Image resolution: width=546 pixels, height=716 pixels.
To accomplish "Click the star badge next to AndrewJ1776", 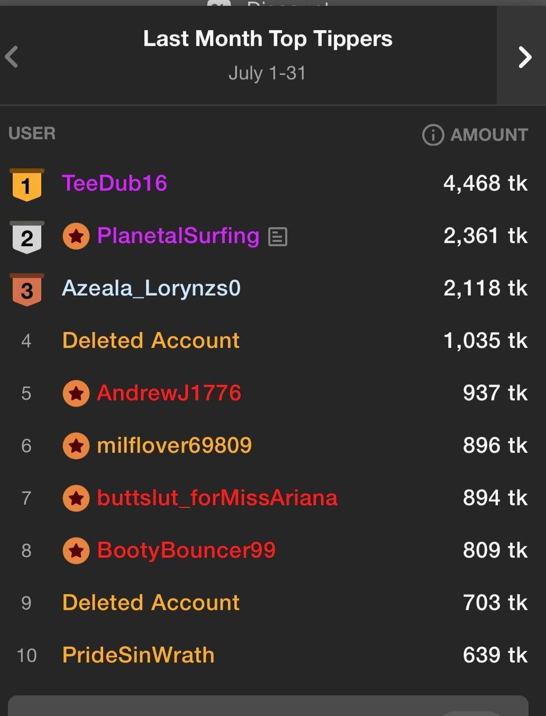I will 76,394.
